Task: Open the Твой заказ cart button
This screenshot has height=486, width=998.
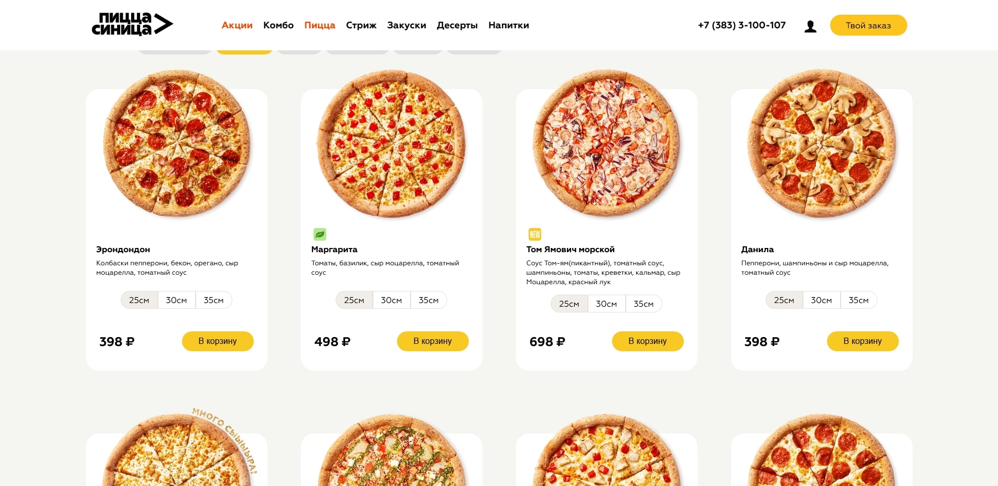Action: pyautogui.click(x=868, y=25)
